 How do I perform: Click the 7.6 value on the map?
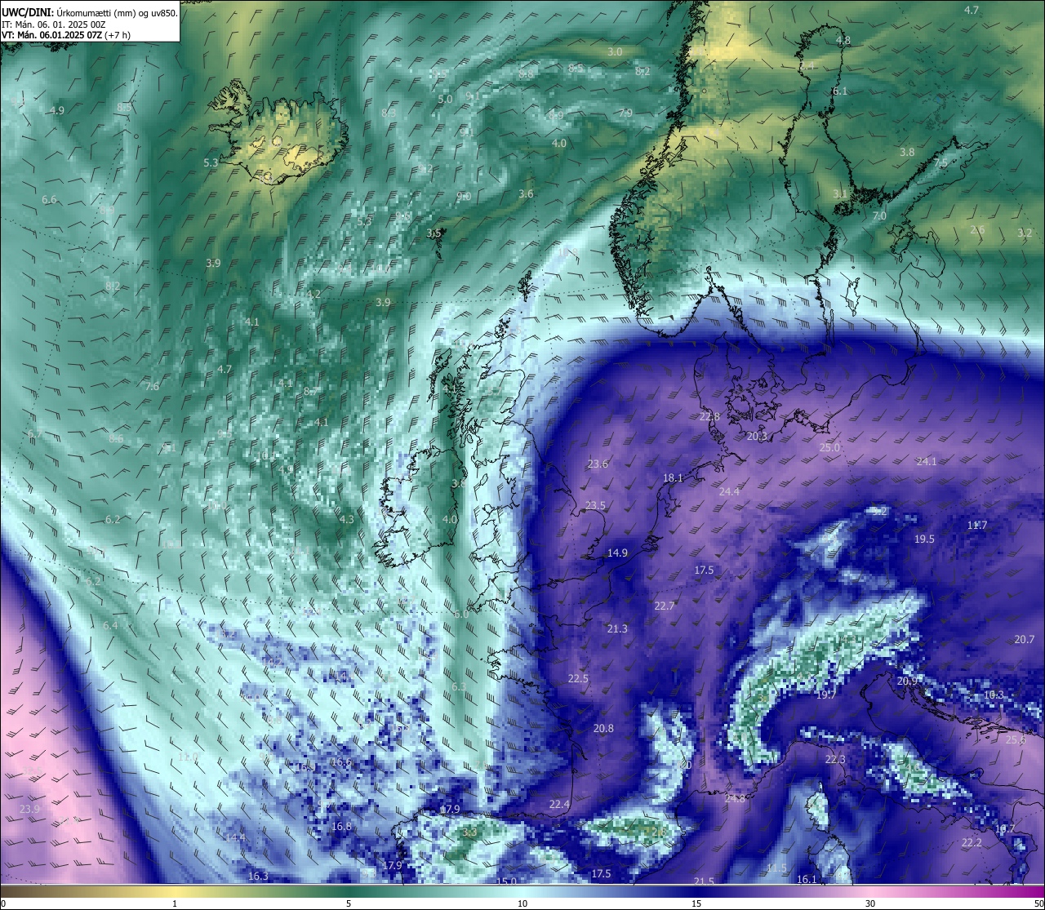click(152, 386)
